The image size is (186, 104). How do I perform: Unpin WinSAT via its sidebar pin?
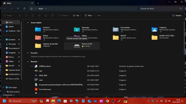(x=19, y=66)
